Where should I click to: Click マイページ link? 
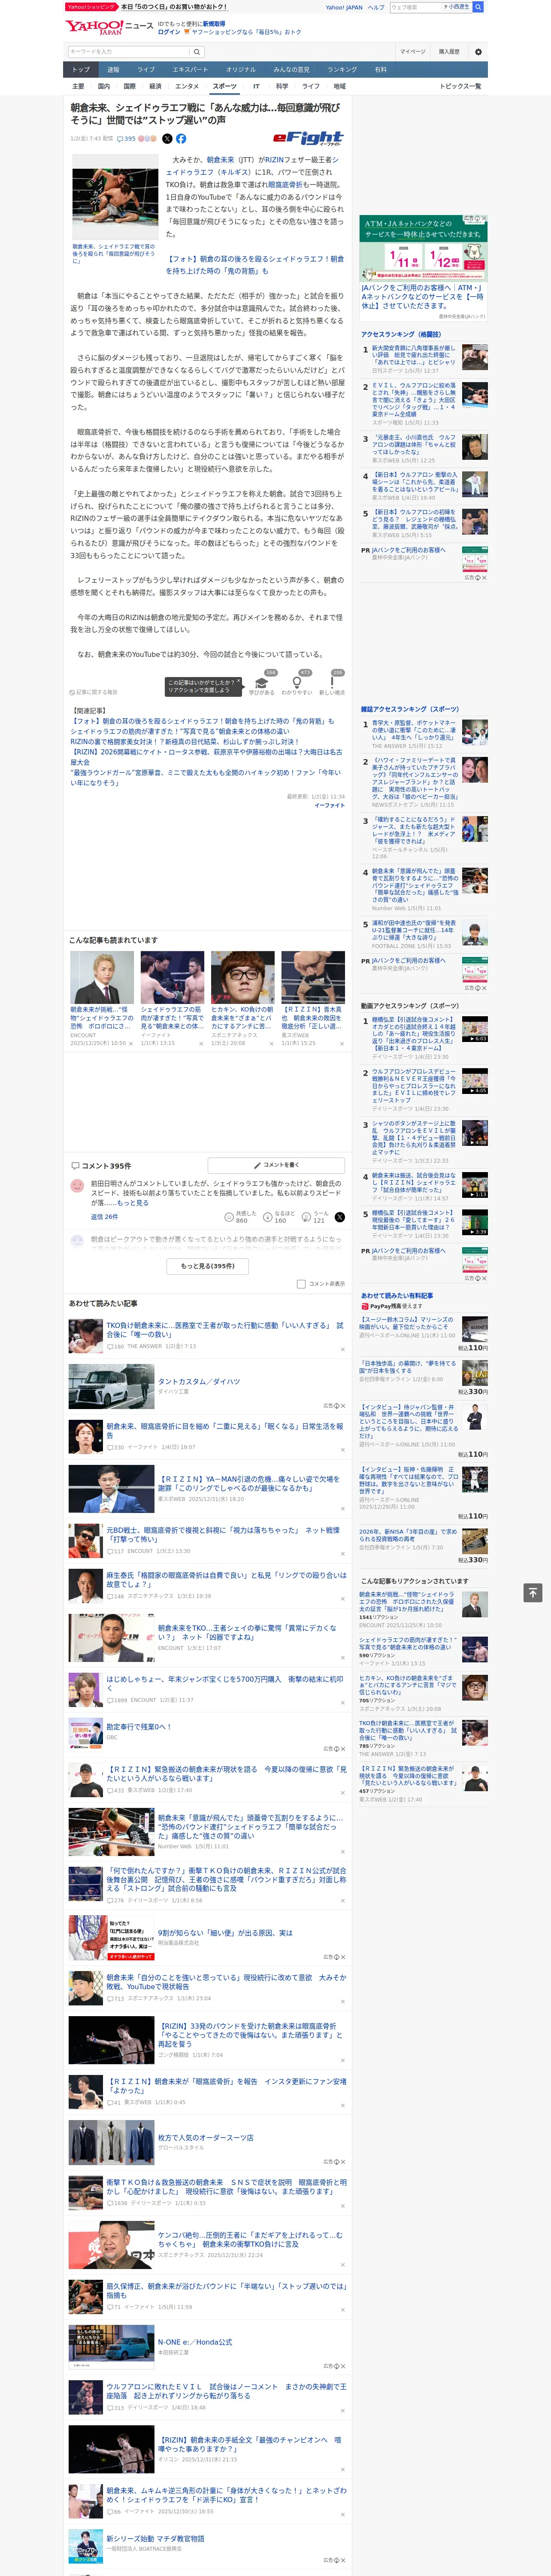[x=413, y=52]
